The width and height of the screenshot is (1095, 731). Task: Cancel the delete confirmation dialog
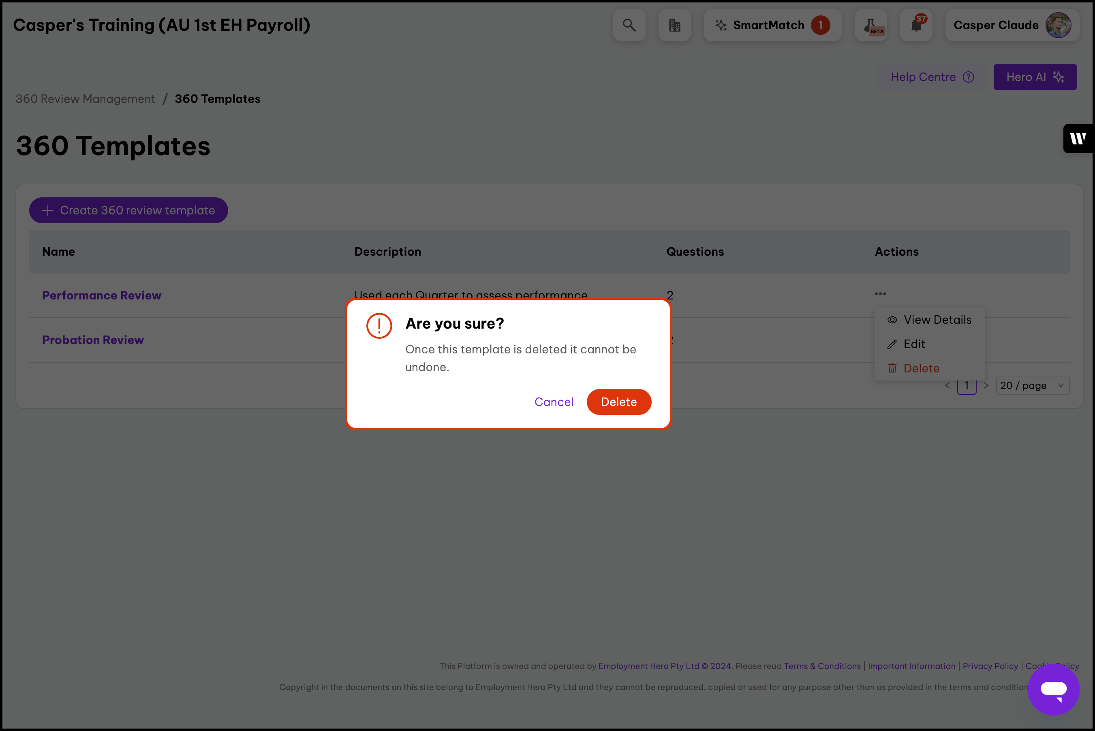click(x=554, y=402)
